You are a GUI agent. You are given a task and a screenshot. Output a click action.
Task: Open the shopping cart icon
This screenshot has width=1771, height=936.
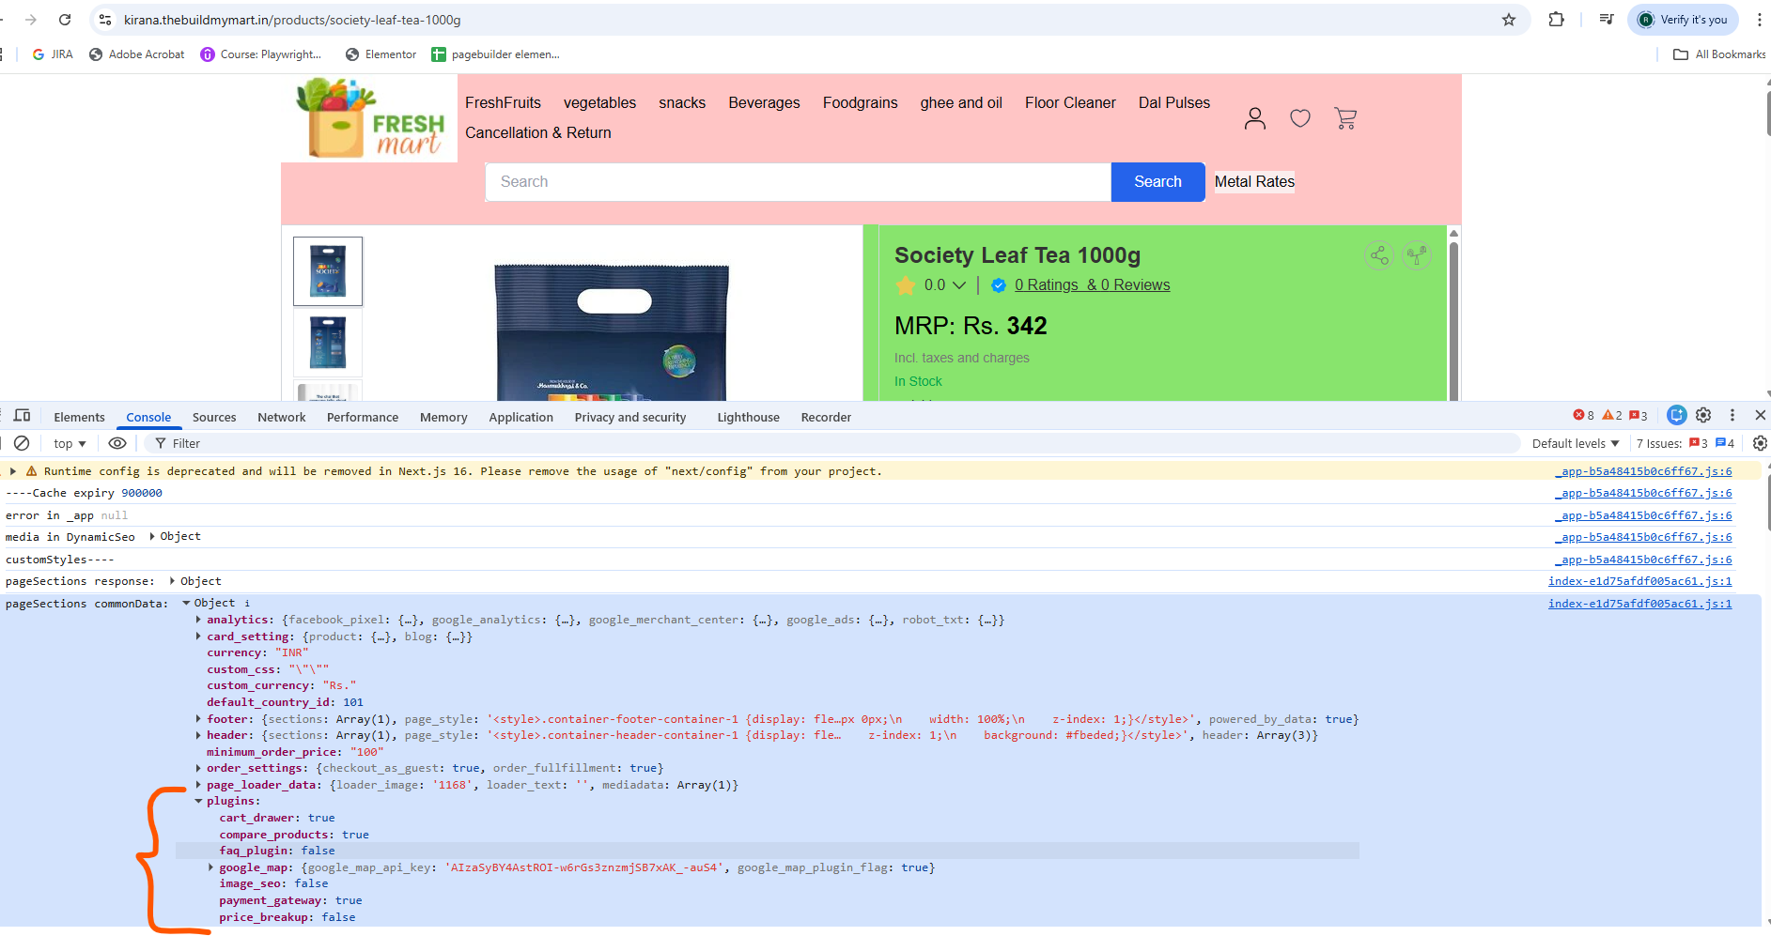point(1345,118)
